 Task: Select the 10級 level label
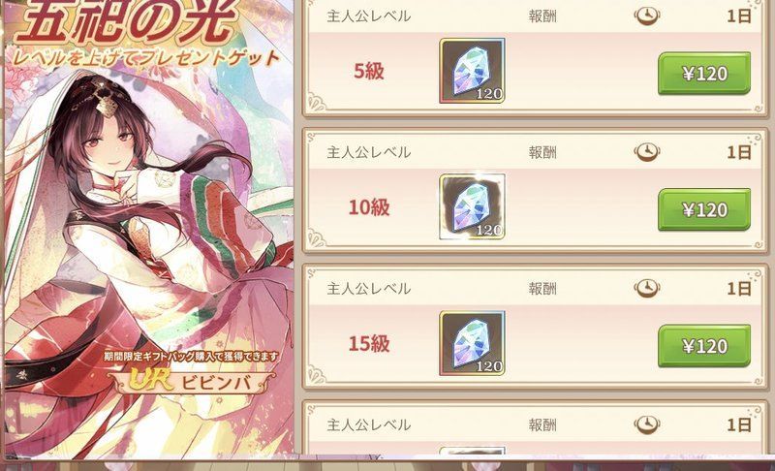(x=369, y=207)
